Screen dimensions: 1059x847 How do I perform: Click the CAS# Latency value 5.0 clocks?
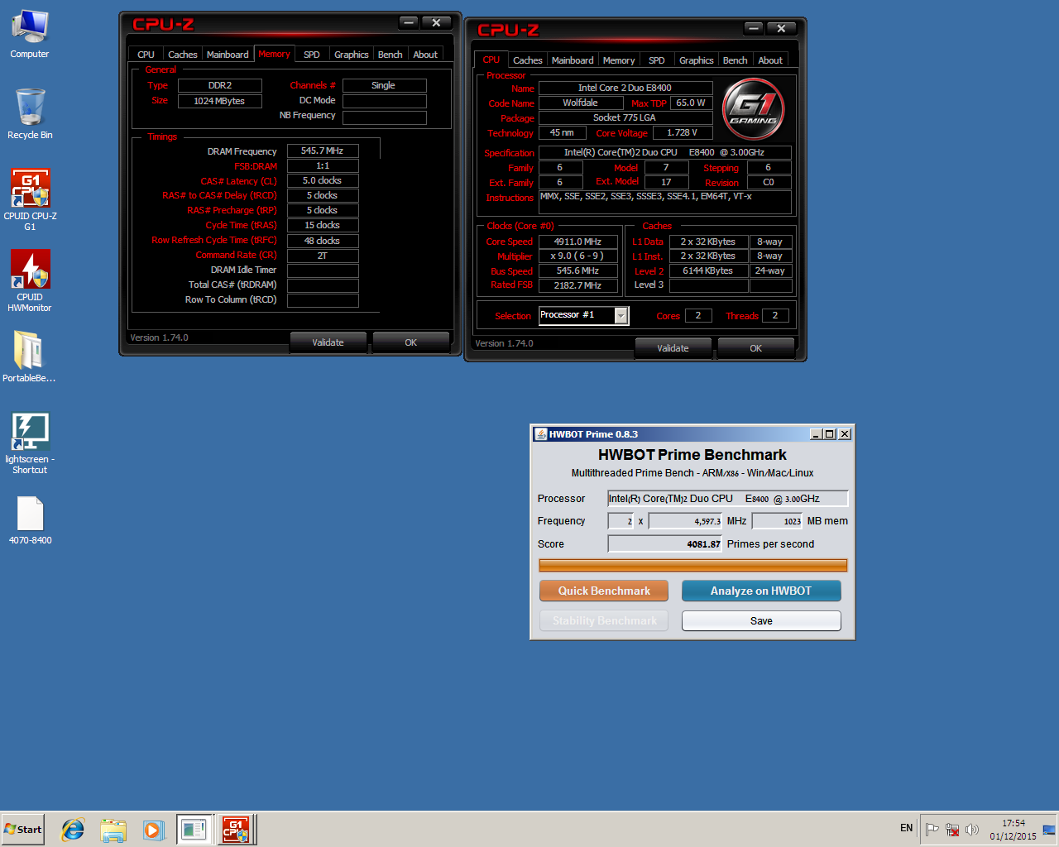point(323,180)
